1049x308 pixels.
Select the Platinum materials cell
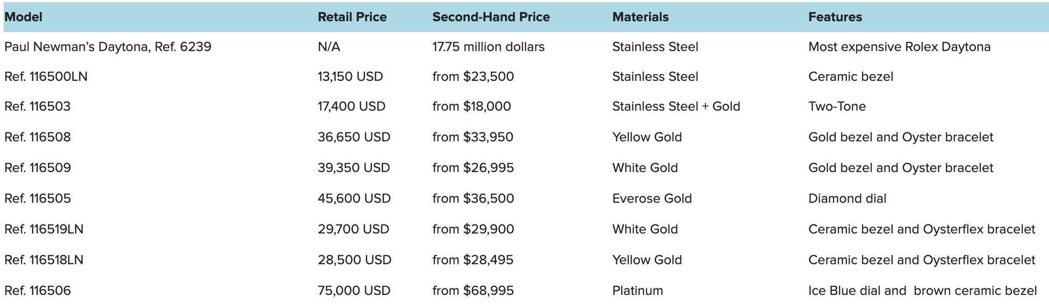click(x=638, y=291)
